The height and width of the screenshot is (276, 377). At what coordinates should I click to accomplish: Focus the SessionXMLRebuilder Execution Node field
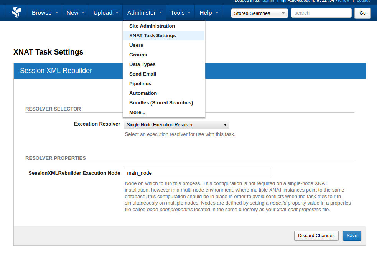click(197, 173)
